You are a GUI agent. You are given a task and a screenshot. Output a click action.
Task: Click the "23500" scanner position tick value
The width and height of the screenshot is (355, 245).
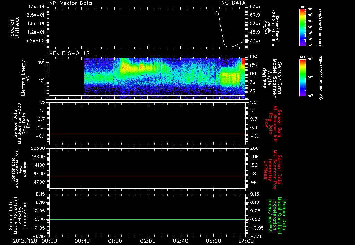(x=38, y=148)
